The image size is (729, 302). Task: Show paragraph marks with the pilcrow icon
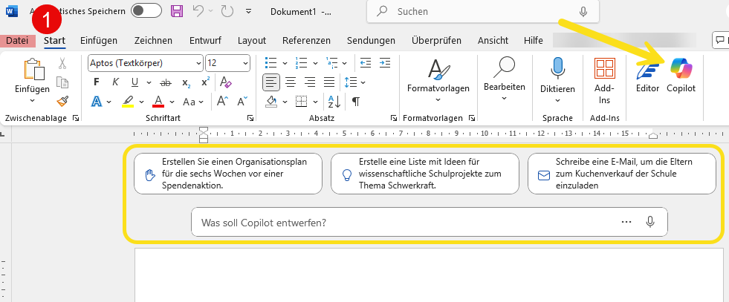pyautogui.click(x=356, y=102)
